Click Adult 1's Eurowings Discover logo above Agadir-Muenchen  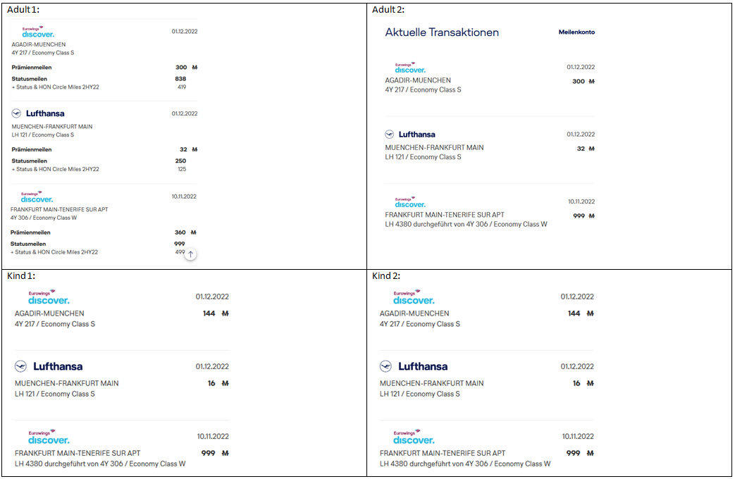[37, 32]
